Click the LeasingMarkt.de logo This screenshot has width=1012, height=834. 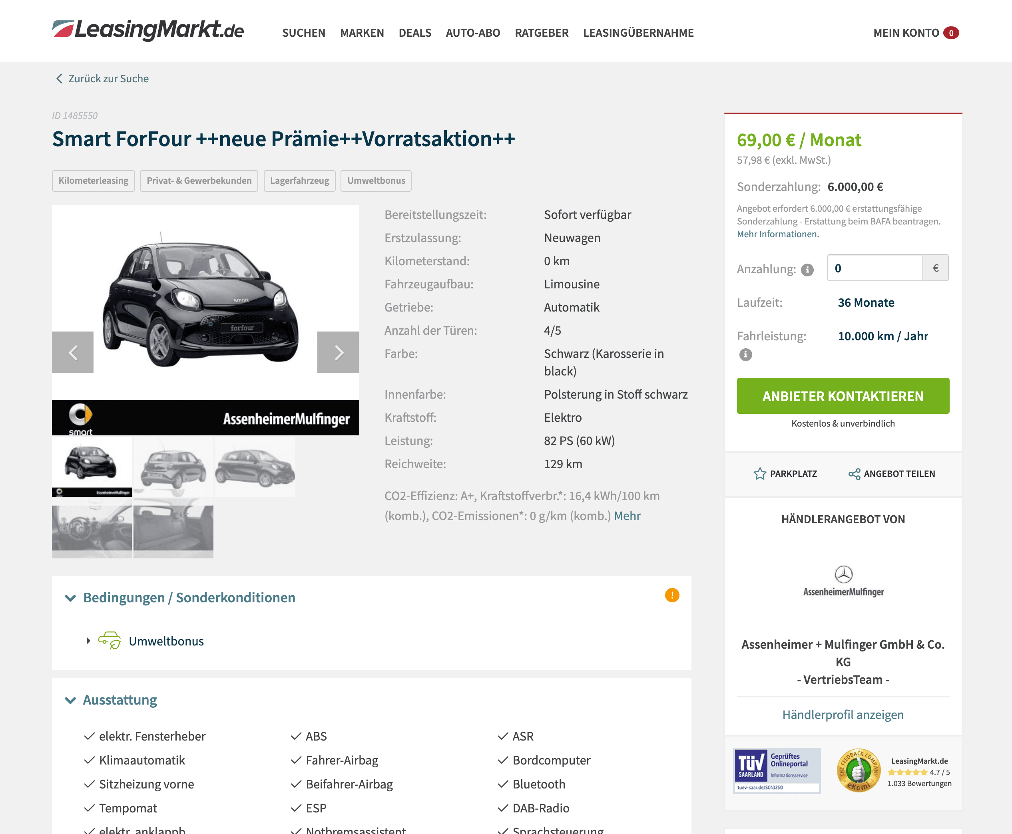(x=148, y=30)
